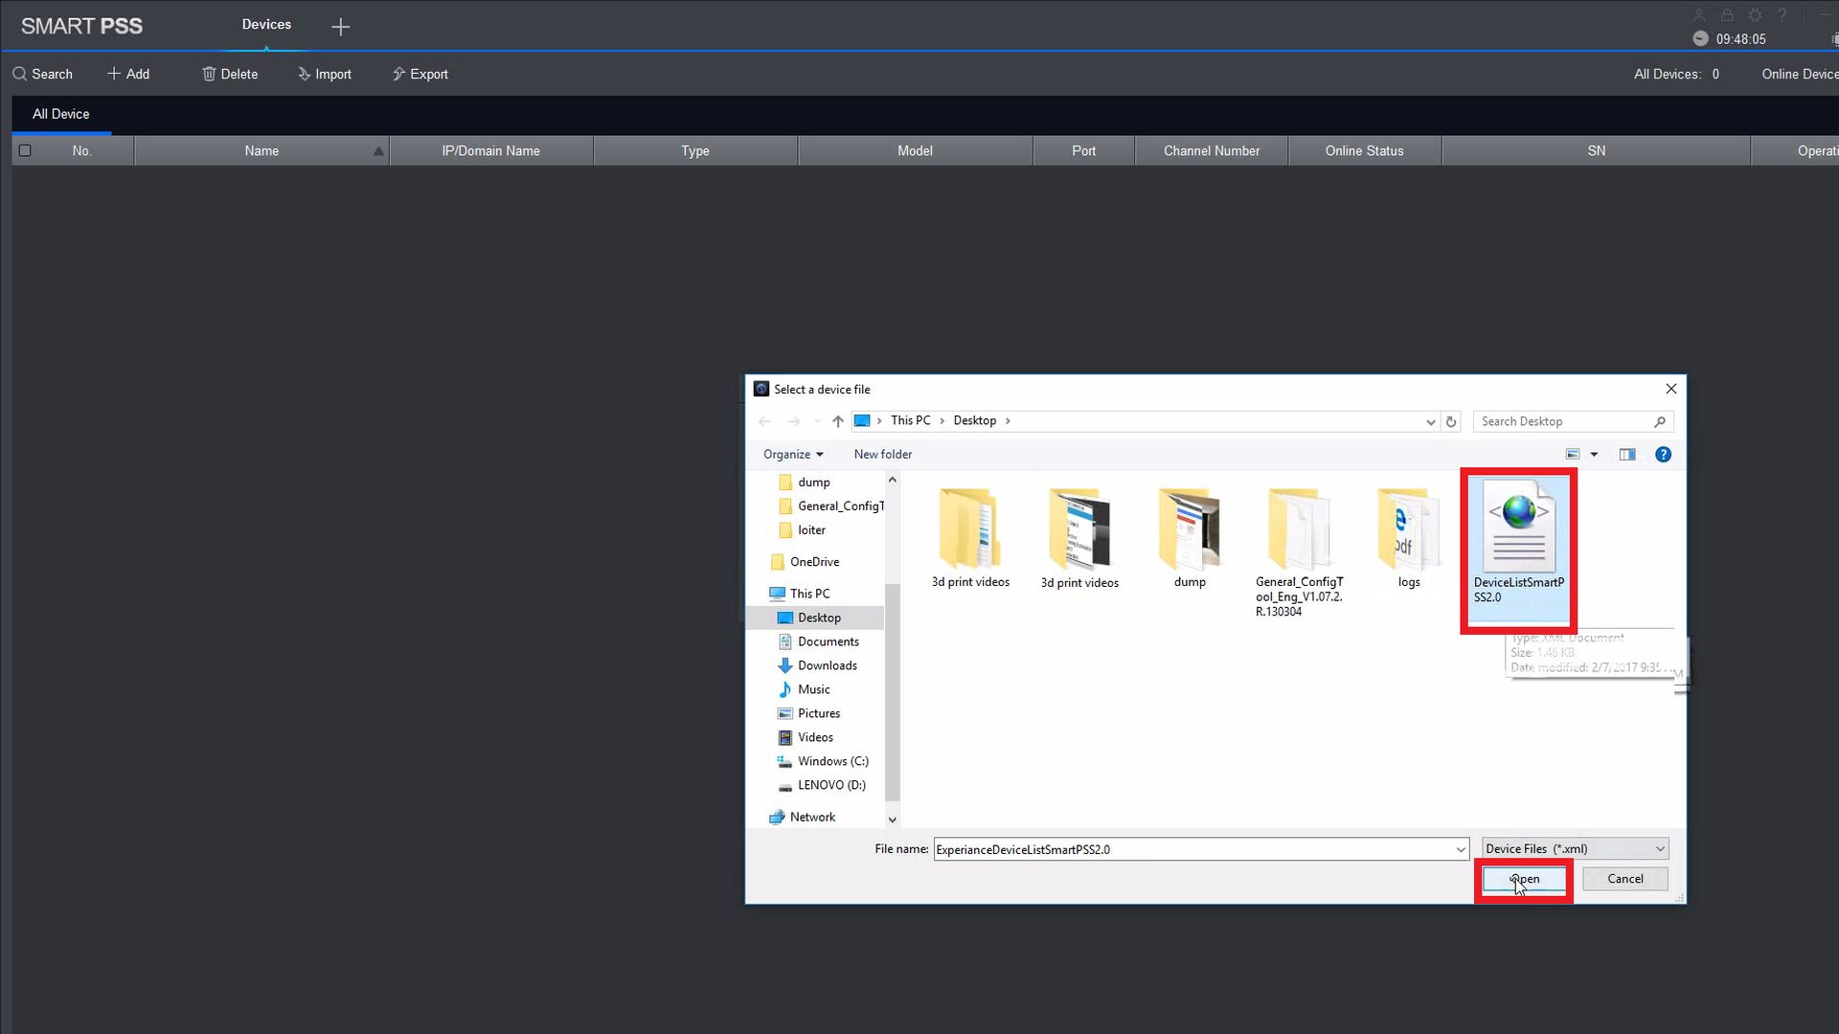Click the Online Status column header
This screenshot has width=1839, height=1034.
(x=1364, y=150)
